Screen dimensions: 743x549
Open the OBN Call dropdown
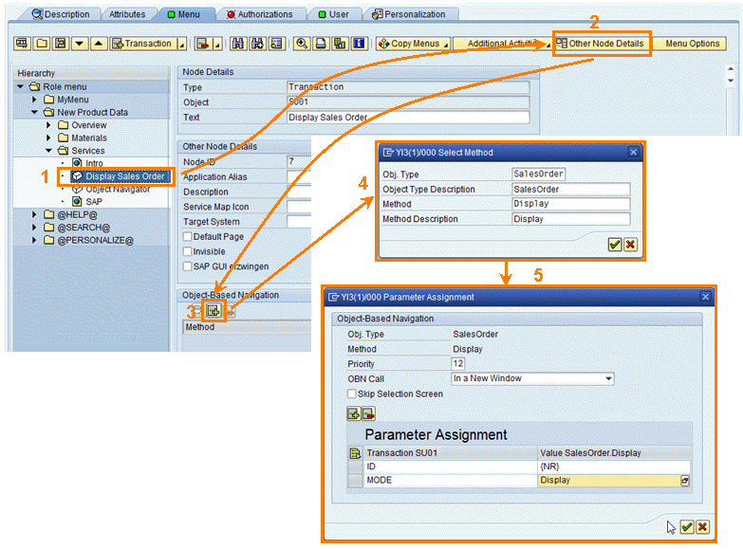pyautogui.click(x=608, y=378)
